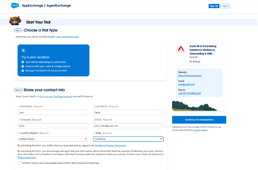Open the Country/Region dropdown
The image size is (258, 170).
(53, 139)
